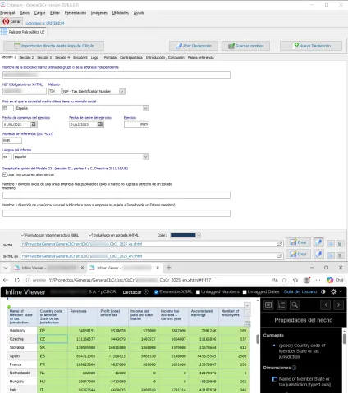Open the Guía del Usuario link
Image resolution: width=348 pixels, height=393 pixels.
300,291
